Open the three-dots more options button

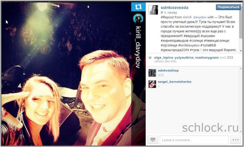(x=236, y=140)
